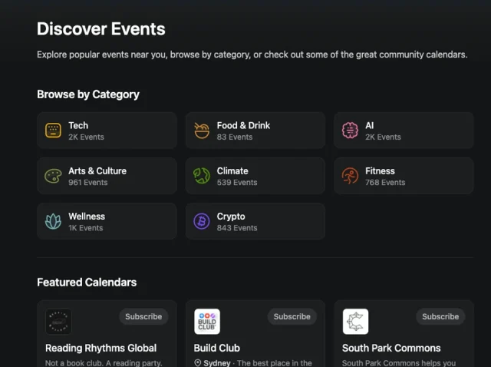Click the Food & Drink bowl icon
491x367 pixels.
[201, 131]
